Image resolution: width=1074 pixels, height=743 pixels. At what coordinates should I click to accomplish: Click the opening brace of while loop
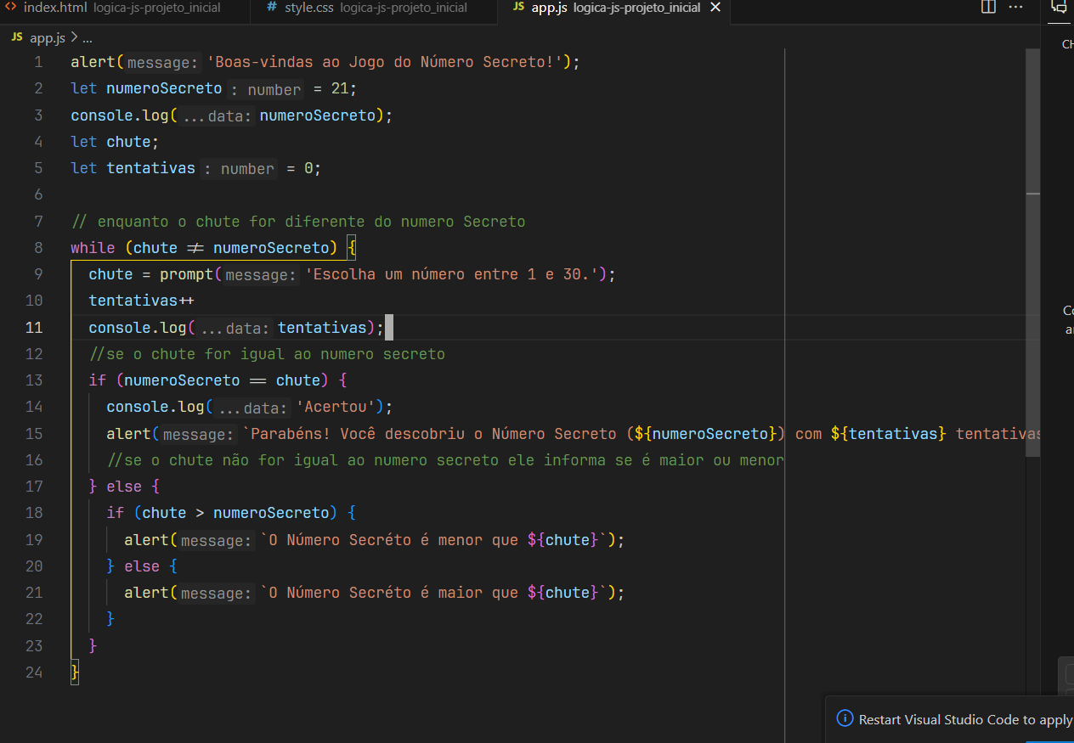pyautogui.click(x=353, y=248)
